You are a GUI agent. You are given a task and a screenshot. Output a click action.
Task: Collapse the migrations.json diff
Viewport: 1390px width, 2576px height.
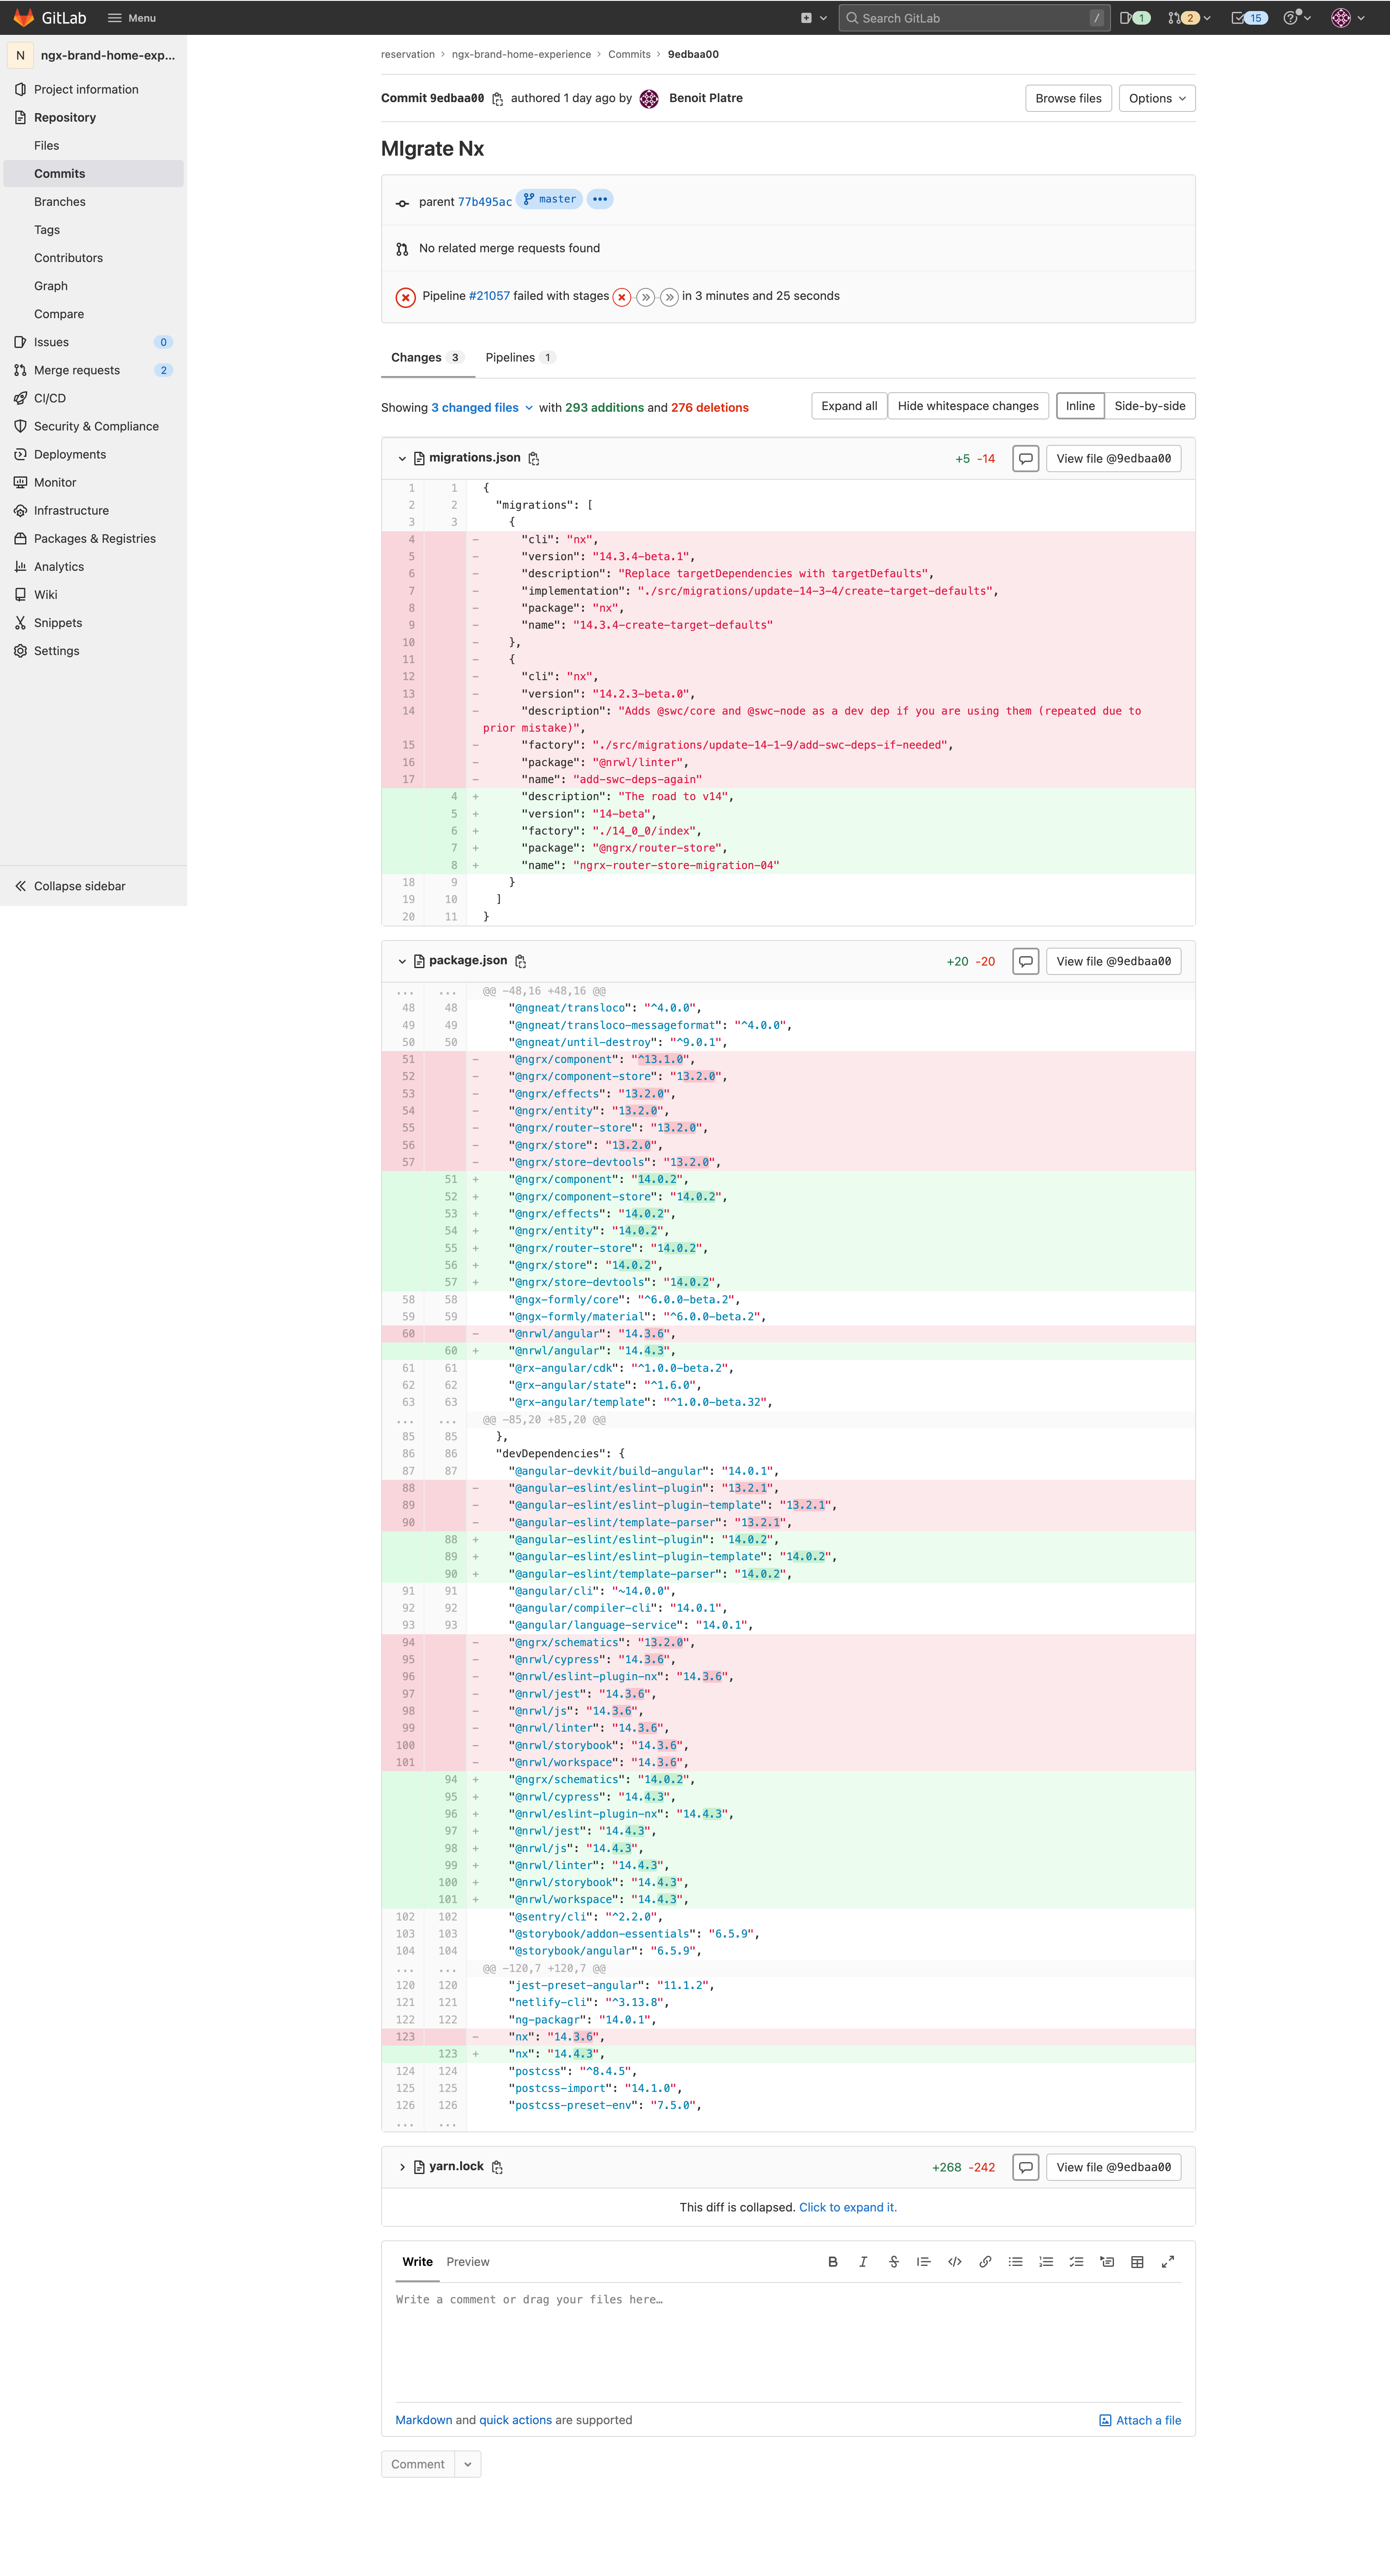402,459
